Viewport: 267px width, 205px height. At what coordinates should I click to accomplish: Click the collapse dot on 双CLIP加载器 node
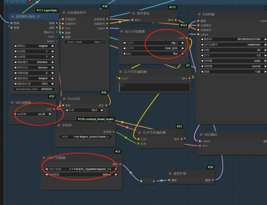click(122, 31)
